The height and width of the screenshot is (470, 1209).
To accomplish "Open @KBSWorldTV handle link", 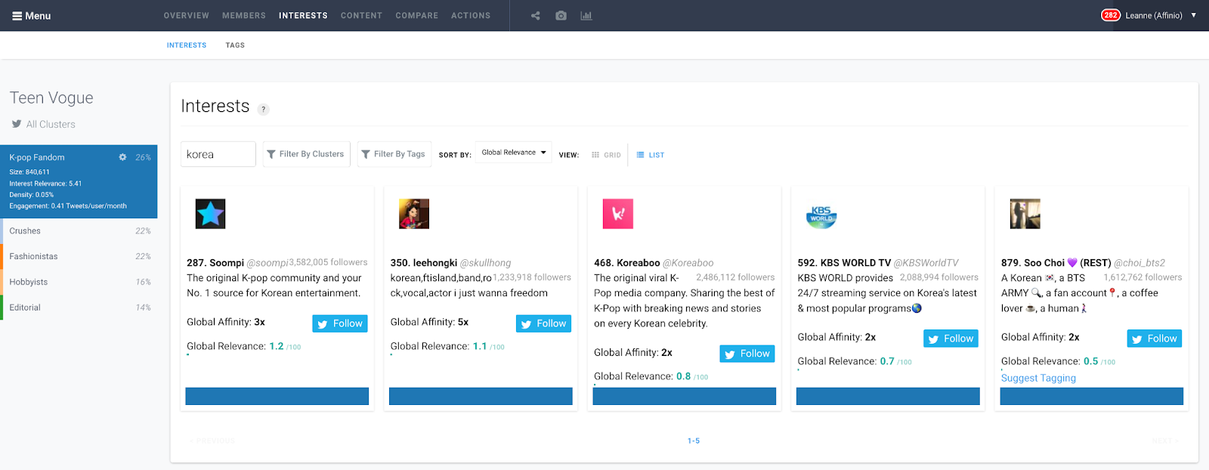I will tap(926, 263).
